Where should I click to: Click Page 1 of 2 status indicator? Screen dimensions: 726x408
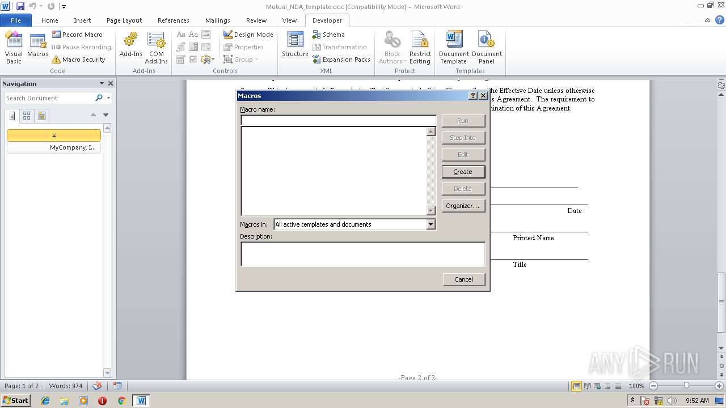tap(22, 386)
